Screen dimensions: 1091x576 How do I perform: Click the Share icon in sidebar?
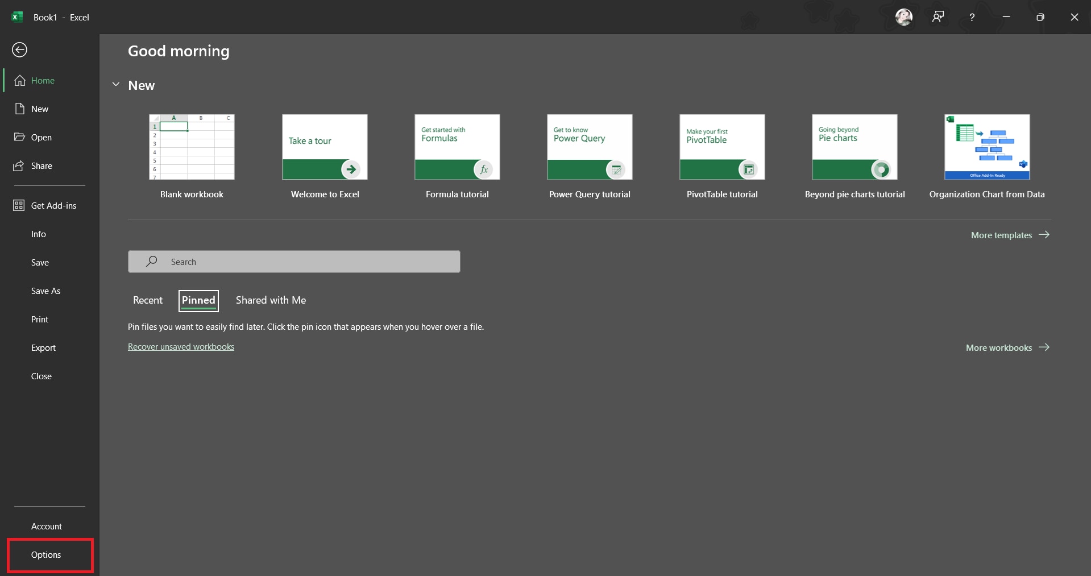pos(19,165)
